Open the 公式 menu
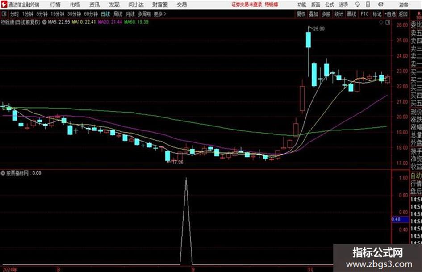This screenshot has width=422, height=272. (330, 4)
